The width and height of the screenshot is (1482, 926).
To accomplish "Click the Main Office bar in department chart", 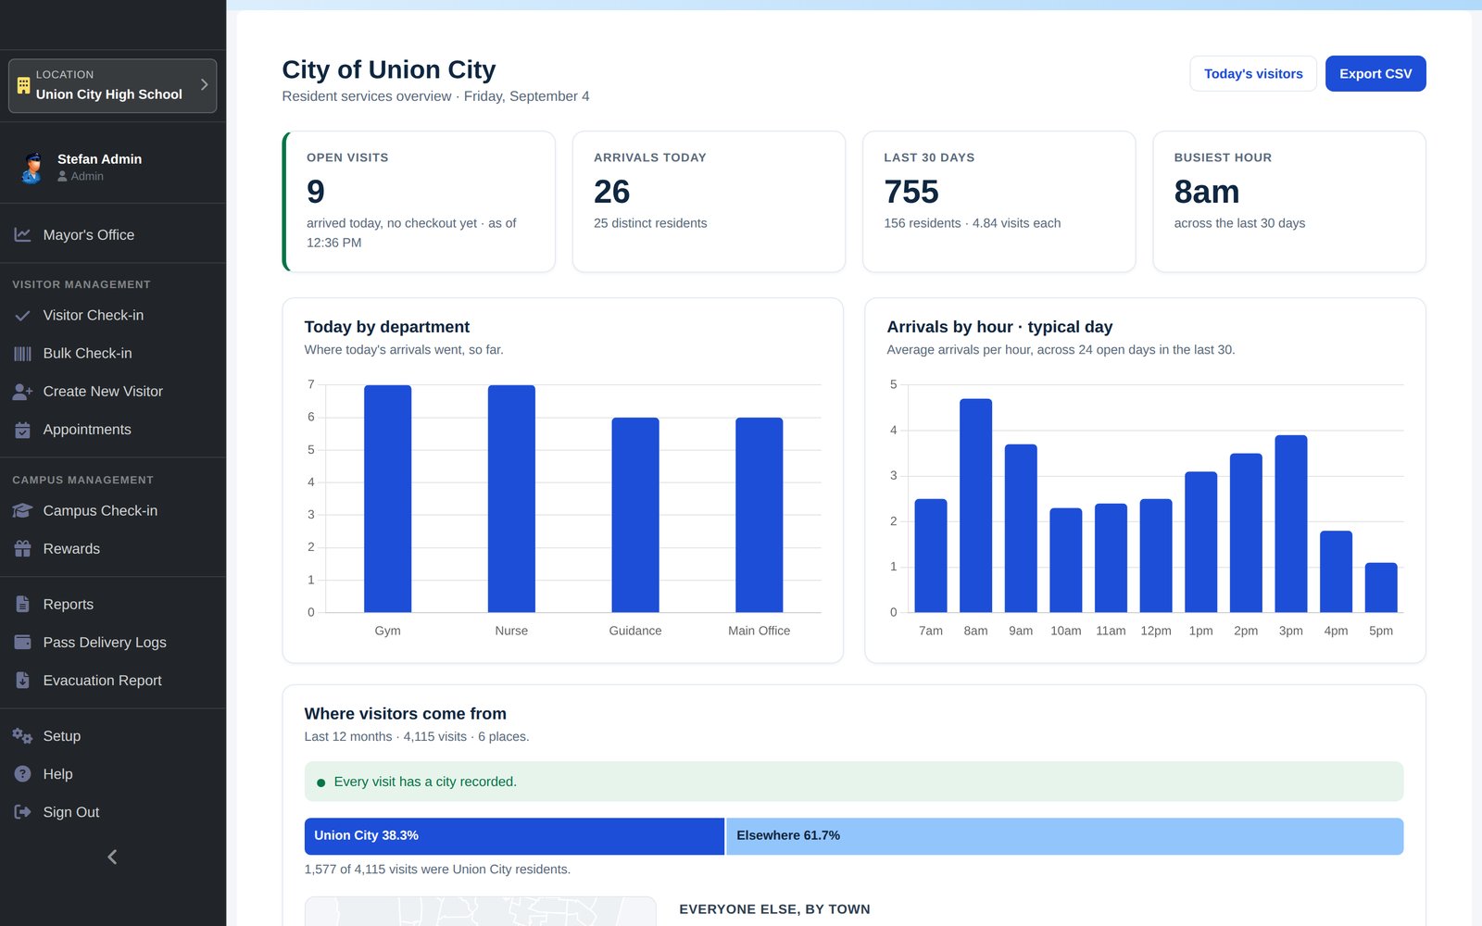I will (x=760, y=515).
